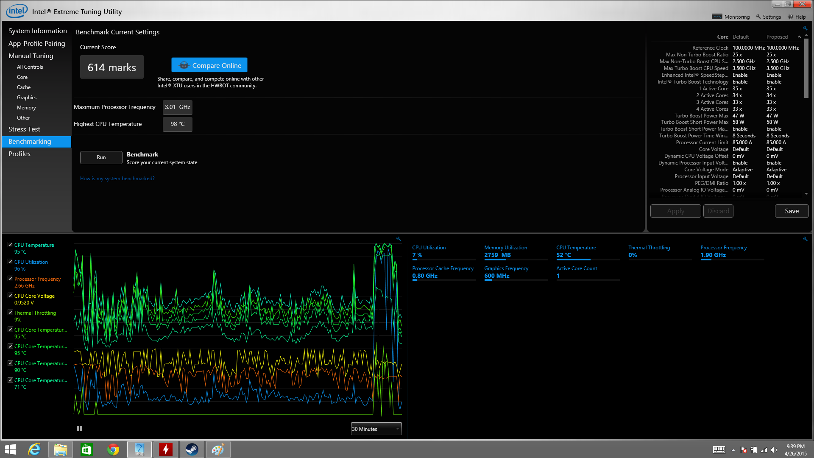The image size is (814, 458).
Task: Open the Manual Tuning section
Action: point(31,56)
